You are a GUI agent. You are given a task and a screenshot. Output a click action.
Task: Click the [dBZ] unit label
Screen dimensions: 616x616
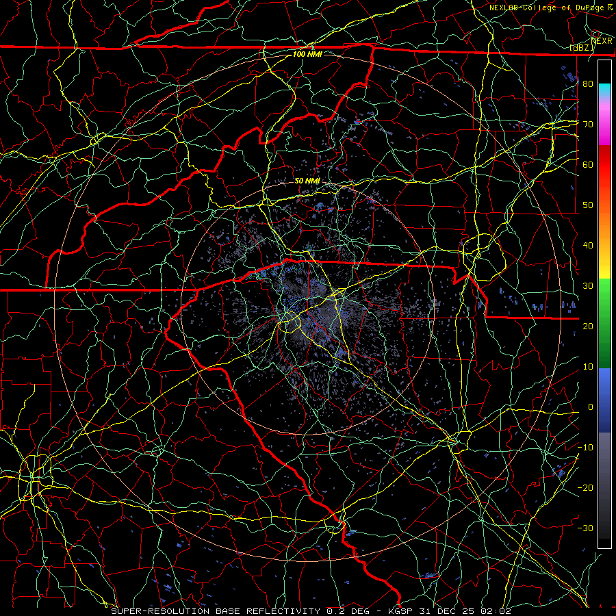[582, 48]
